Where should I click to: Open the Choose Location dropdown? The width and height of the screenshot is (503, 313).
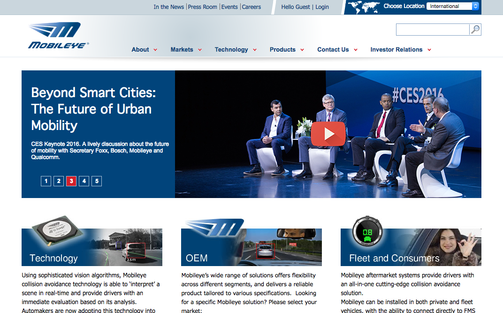click(x=453, y=6)
